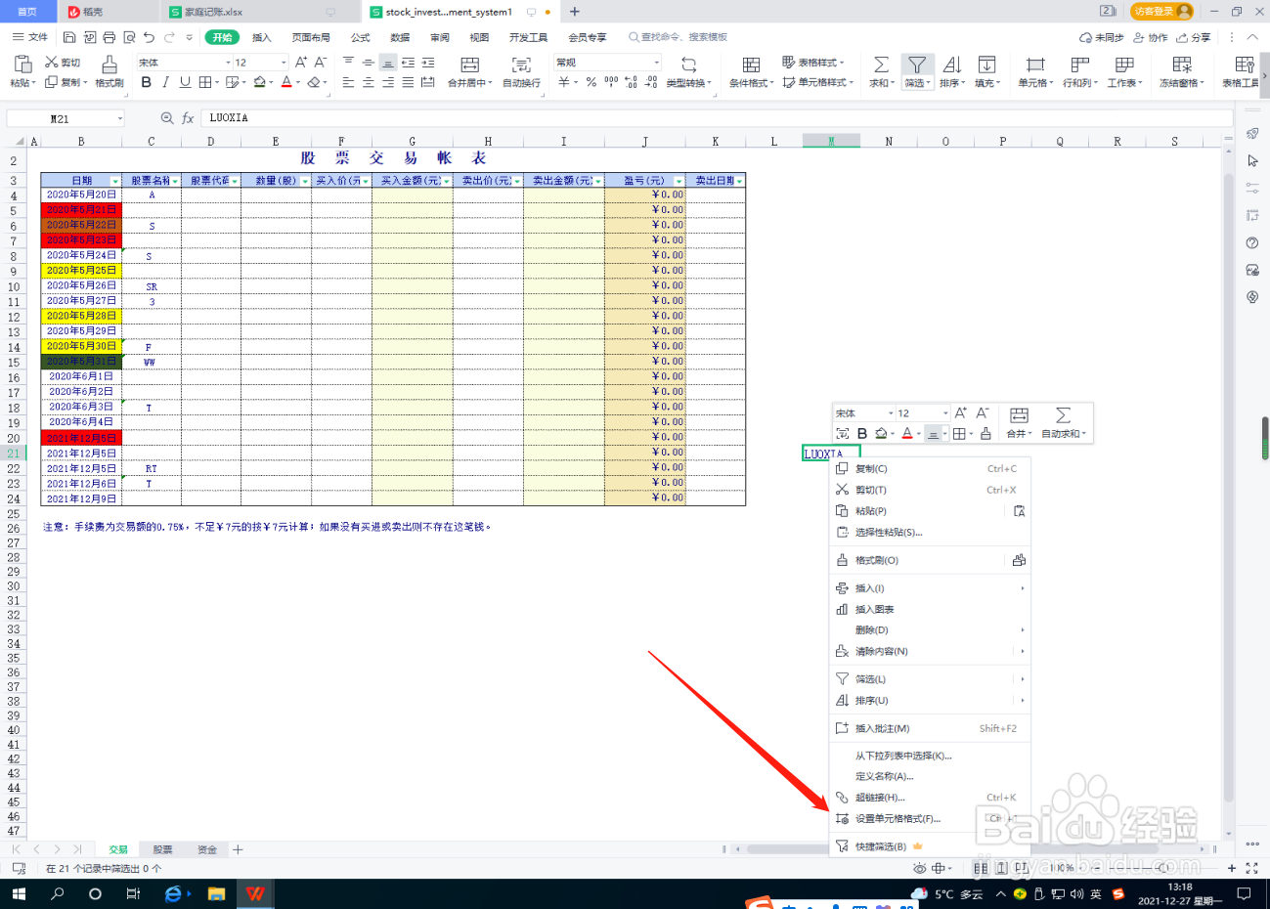The width and height of the screenshot is (1270, 909).
Task: Toggle left alignment in ribbon
Action: point(348,83)
